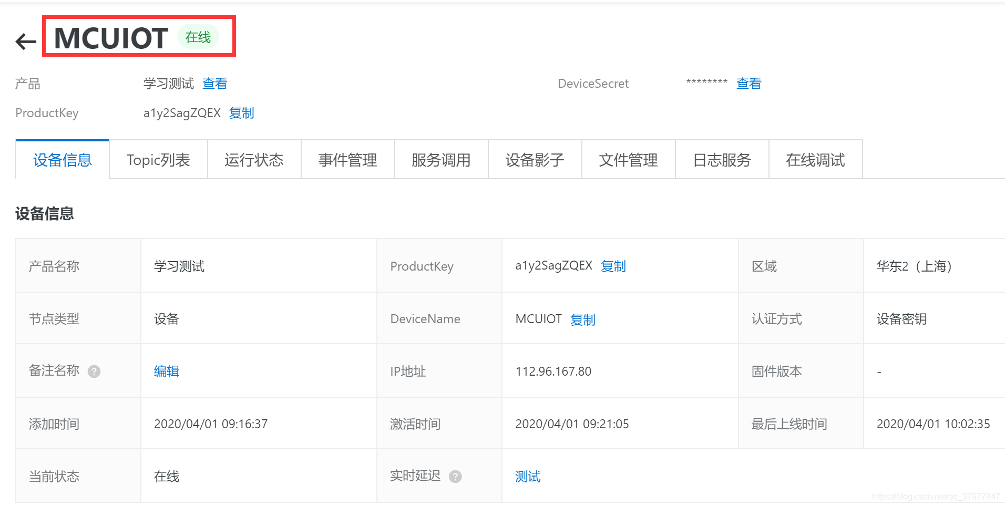Screen dimensions: 1005x506
Task: Click the 产品名称 value 学习测试 in table
Action: tap(179, 266)
